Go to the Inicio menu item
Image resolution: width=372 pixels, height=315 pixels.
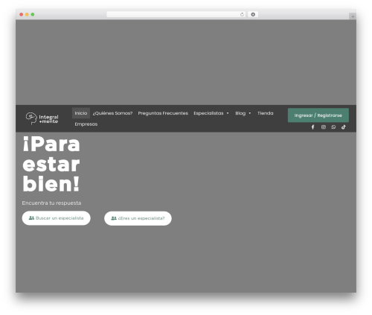point(81,113)
